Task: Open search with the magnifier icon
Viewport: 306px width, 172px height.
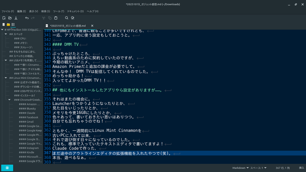Action: [67, 18]
